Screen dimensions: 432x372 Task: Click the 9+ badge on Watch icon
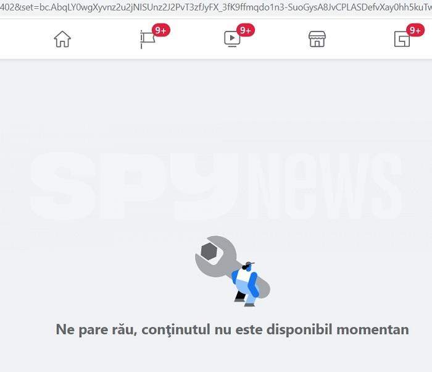click(x=246, y=30)
